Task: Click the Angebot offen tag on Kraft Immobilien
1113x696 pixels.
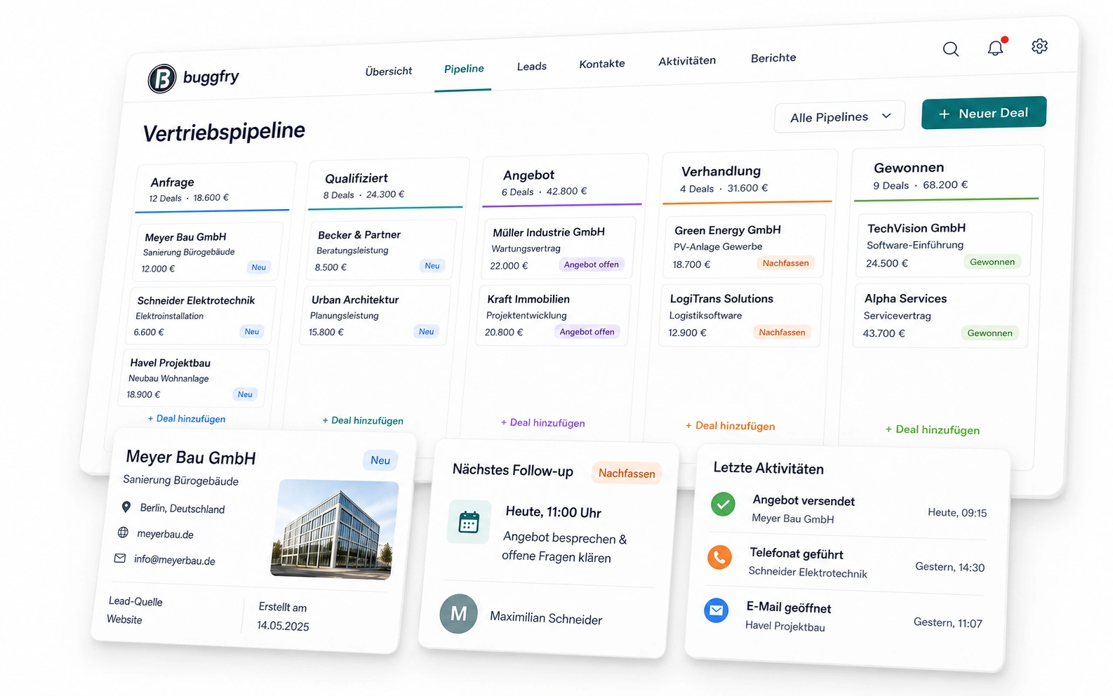Action: coord(587,332)
